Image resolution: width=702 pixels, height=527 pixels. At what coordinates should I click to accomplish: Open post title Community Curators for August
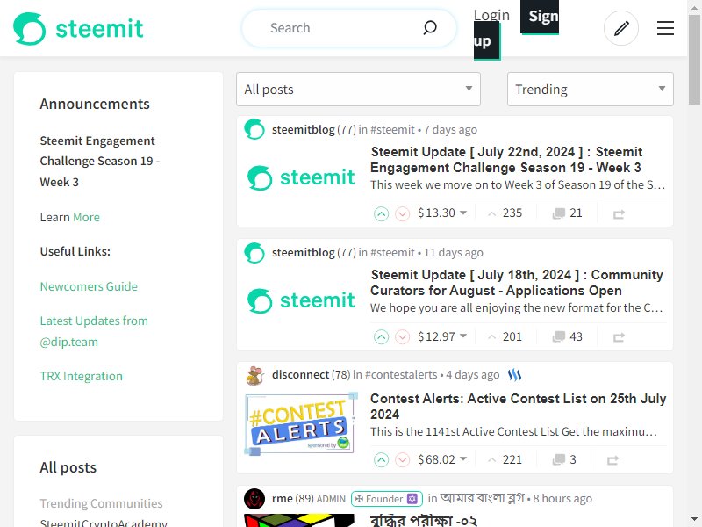click(x=517, y=283)
